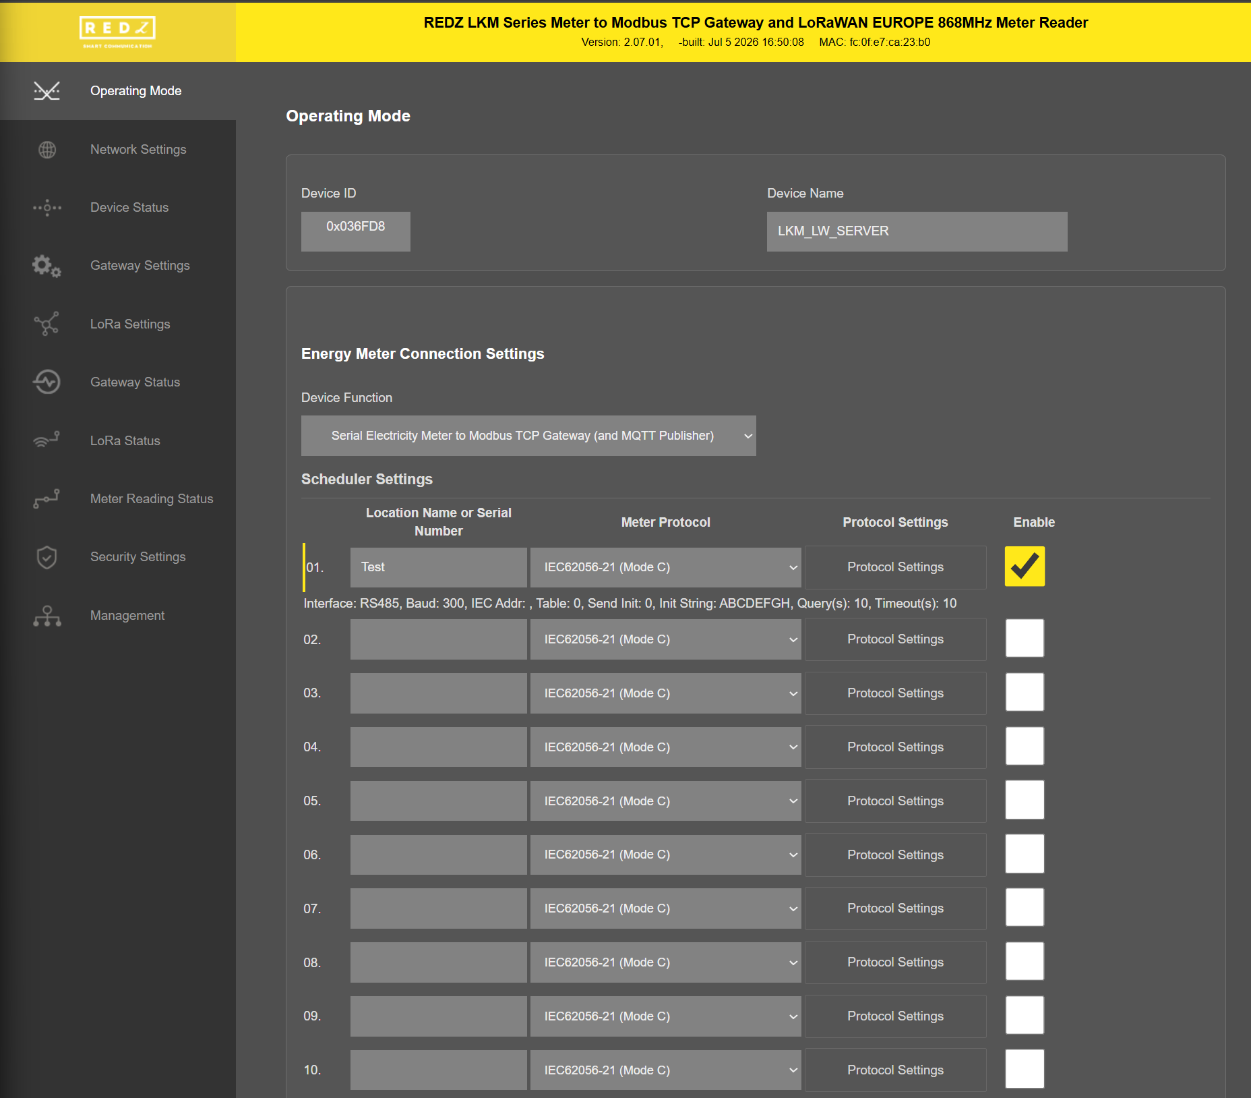This screenshot has height=1098, width=1251.
Task: Click the Gateway Settings gears icon
Action: click(47, 266)
